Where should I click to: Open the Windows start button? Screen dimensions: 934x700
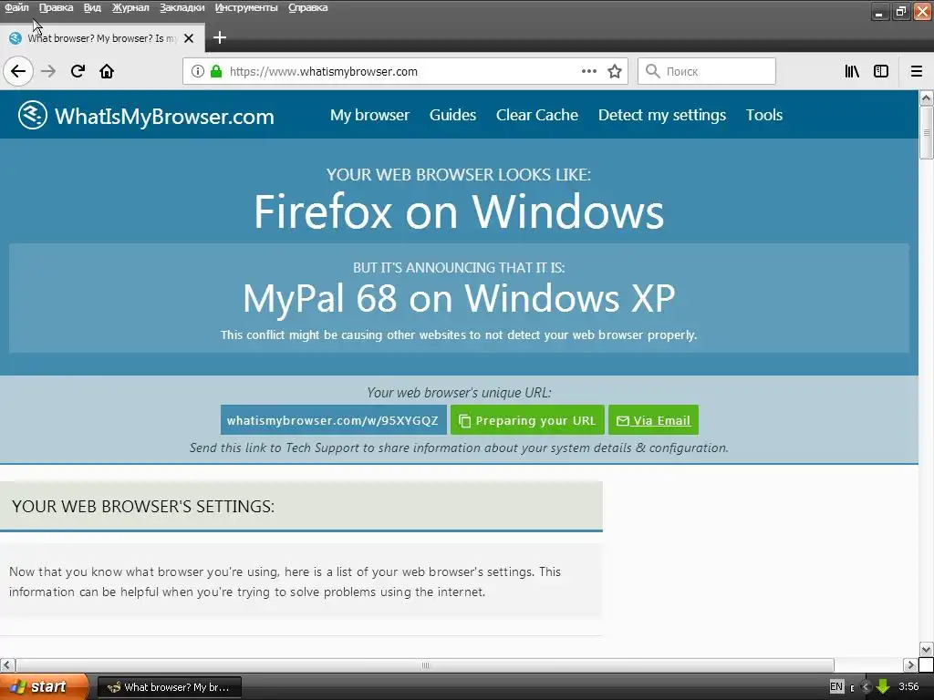[x=42, y=686]
